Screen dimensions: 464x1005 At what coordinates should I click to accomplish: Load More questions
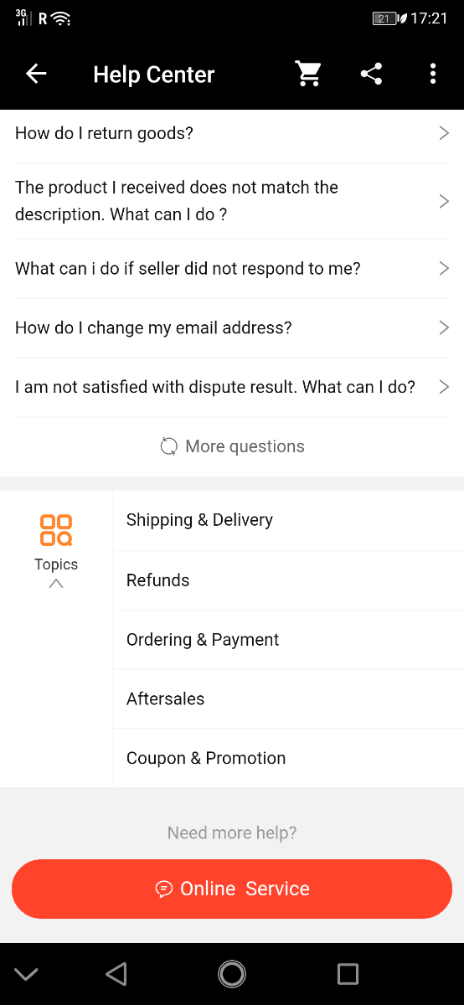[x=232, y=446]
